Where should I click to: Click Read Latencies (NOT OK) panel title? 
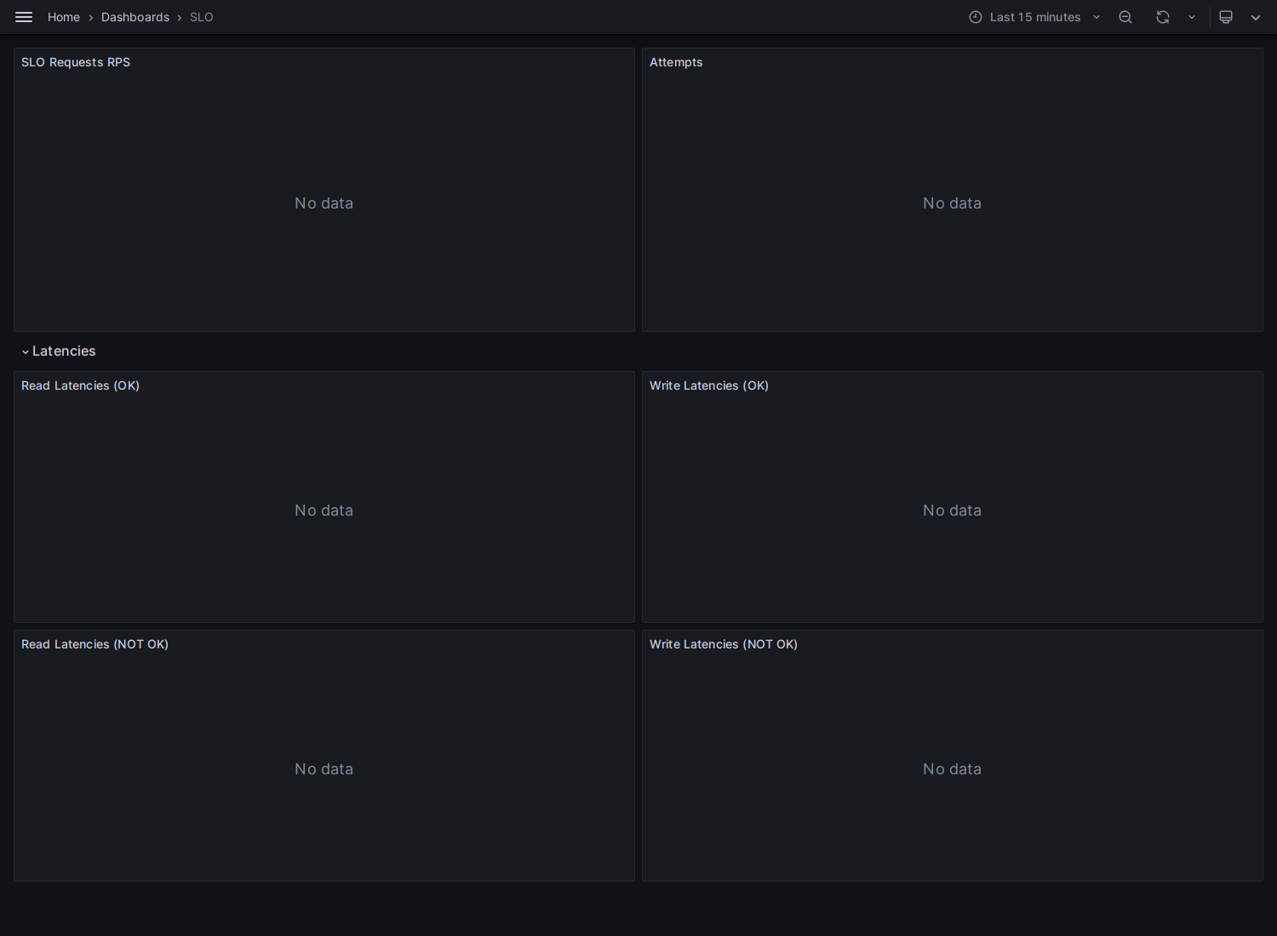click(x=94, y=644)
